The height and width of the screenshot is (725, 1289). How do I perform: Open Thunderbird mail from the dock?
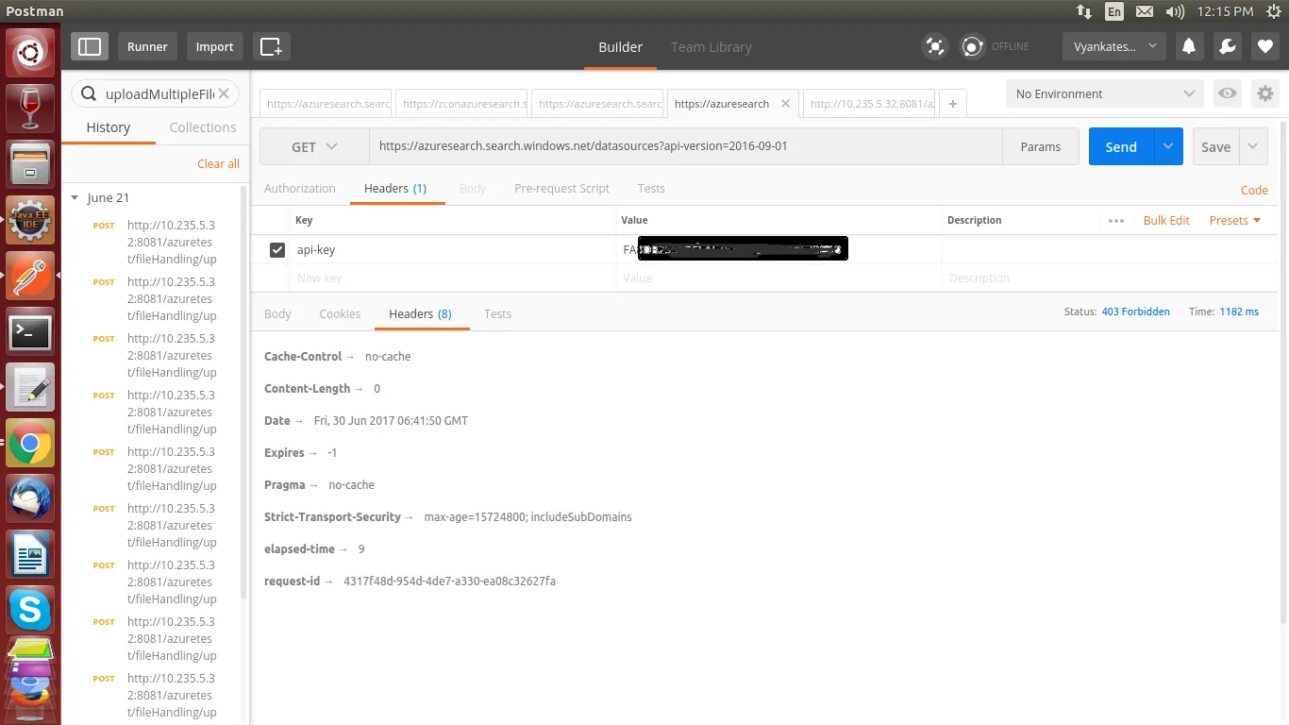pyautogui.click(x=30, y=498)
